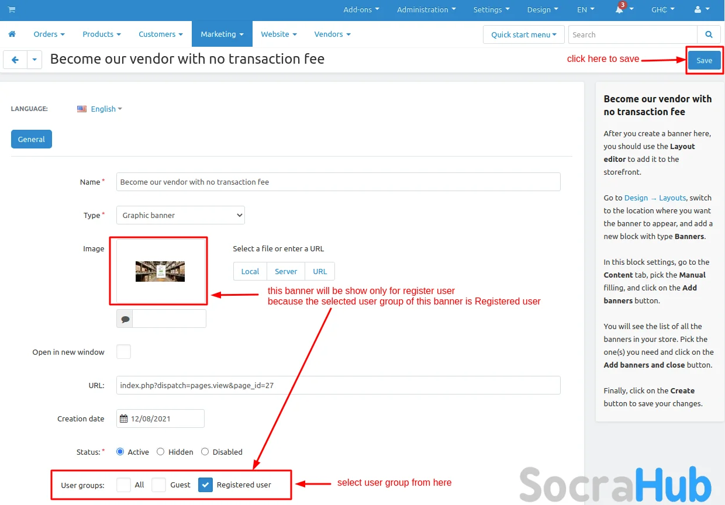The width and height of the screenshot is (725, 505).
Task: Choose URL image source
Action: coord(320,271)
